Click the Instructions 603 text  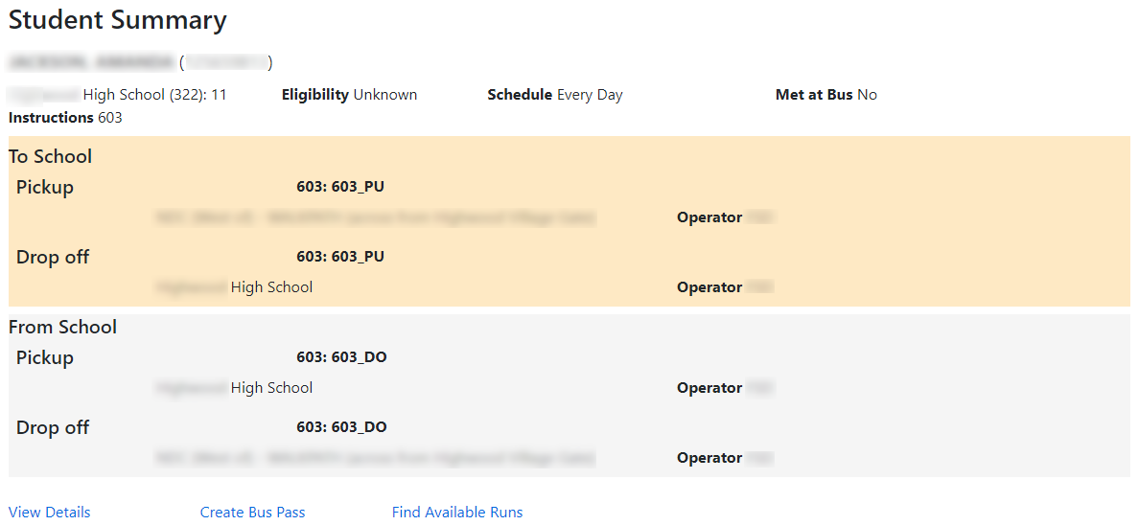point(65,118)
